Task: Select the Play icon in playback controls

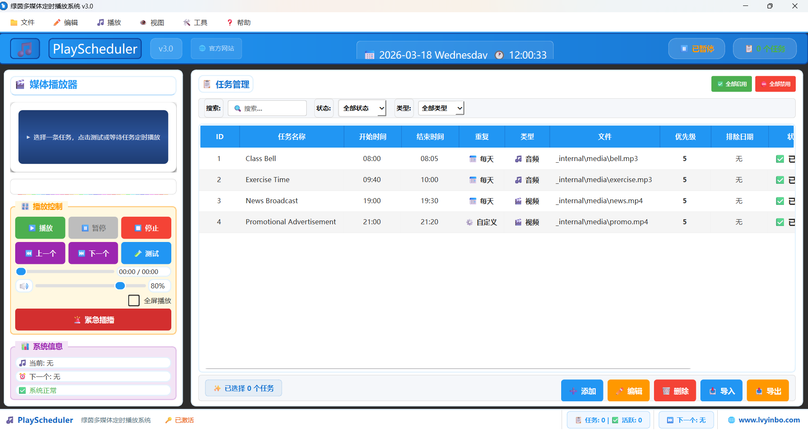Action: [32, 228]
